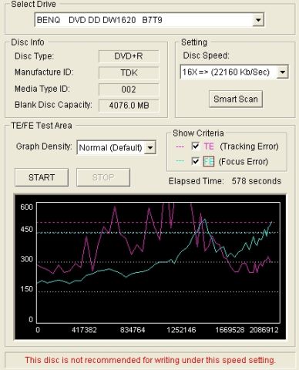Click the 1669528 sector label on graph

230,330
